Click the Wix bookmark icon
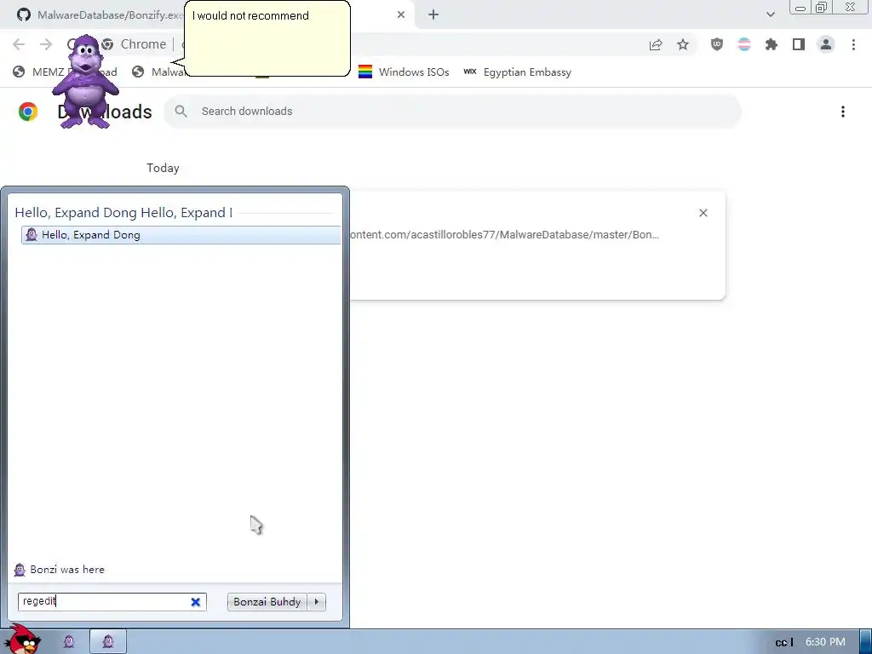Screen dimensions: 872x654 pos(470,72)
